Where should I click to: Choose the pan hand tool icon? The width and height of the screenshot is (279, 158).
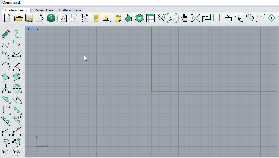[184, 18]
